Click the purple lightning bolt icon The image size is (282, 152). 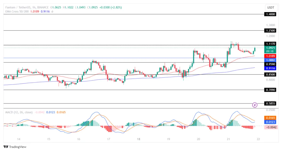tap(254, 105)
